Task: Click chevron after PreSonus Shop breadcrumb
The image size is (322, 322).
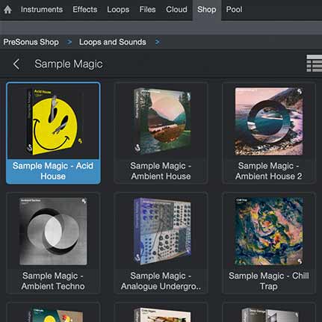Action: tap(69, 42)
